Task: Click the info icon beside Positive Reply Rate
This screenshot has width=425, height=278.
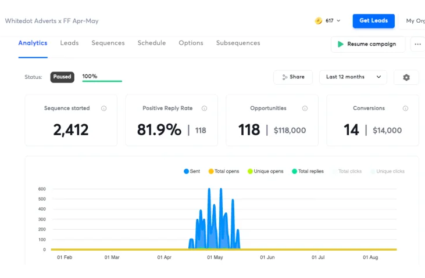Action: pos(205,109)
